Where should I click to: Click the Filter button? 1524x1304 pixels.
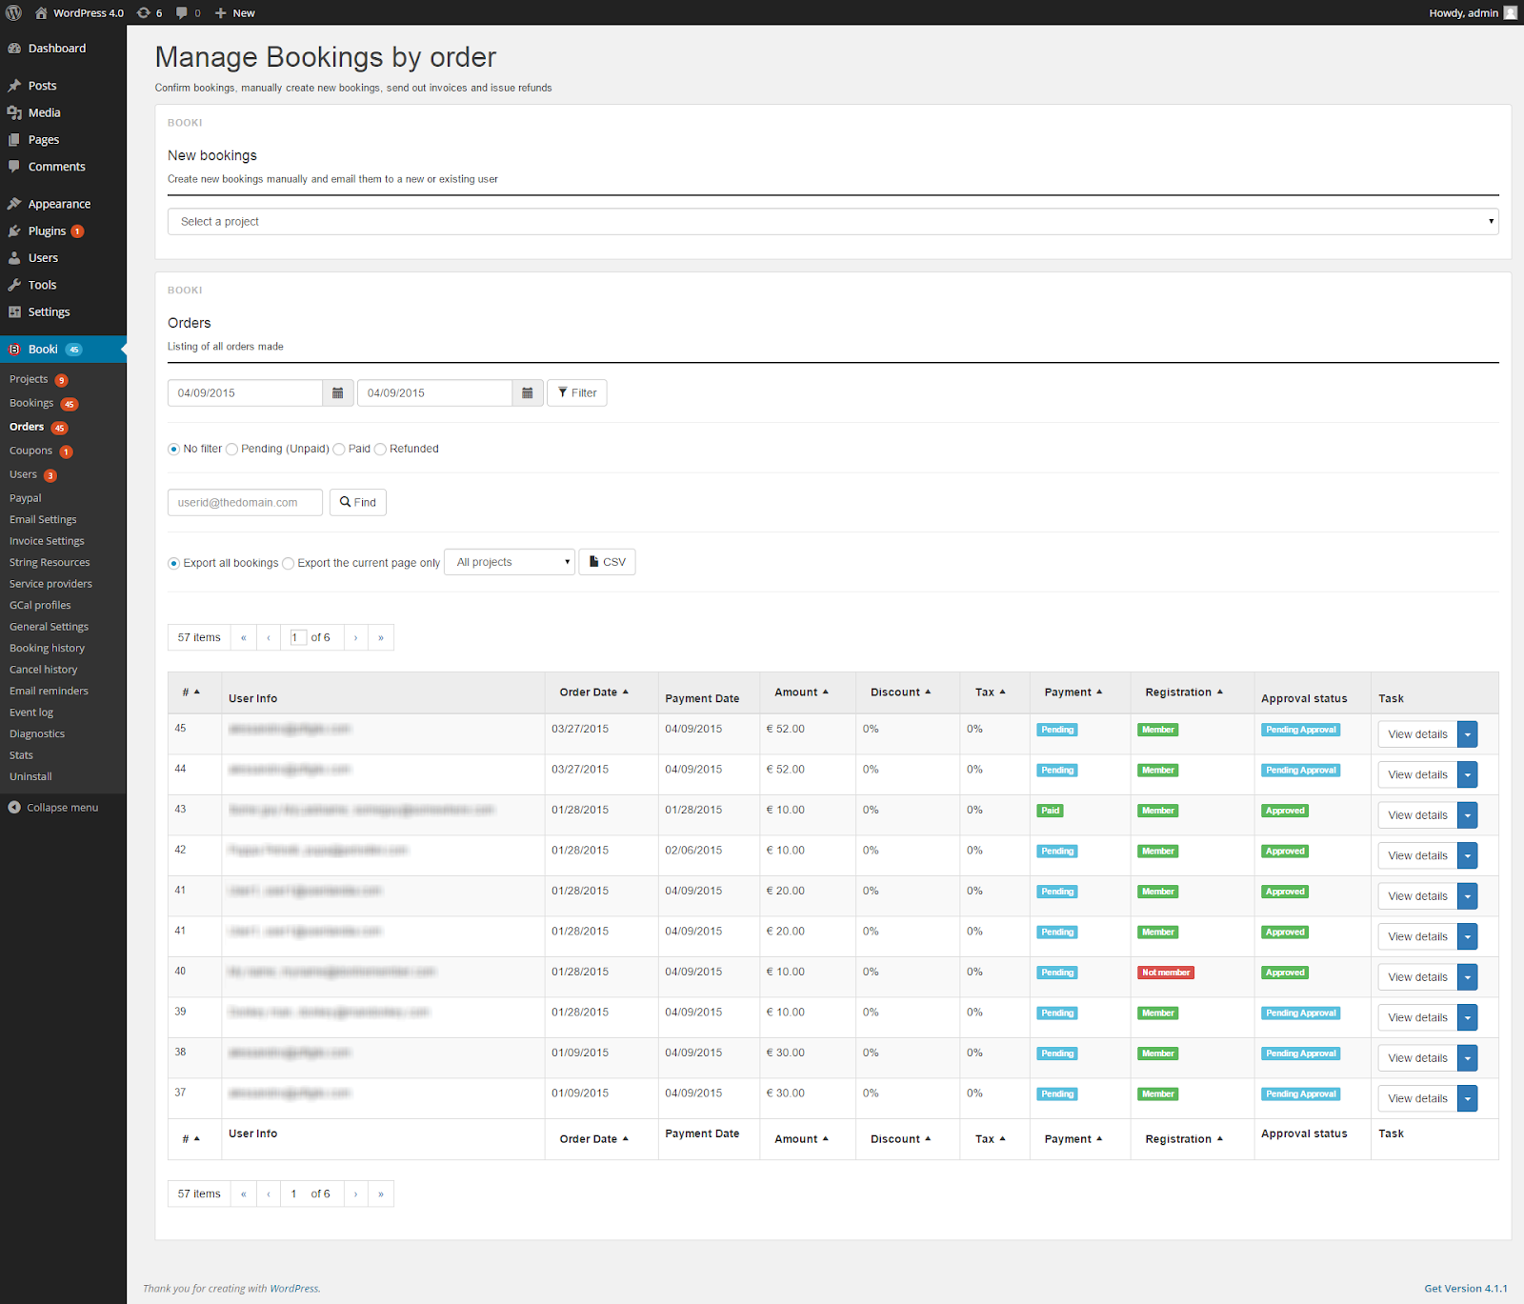tap(577, 393)
